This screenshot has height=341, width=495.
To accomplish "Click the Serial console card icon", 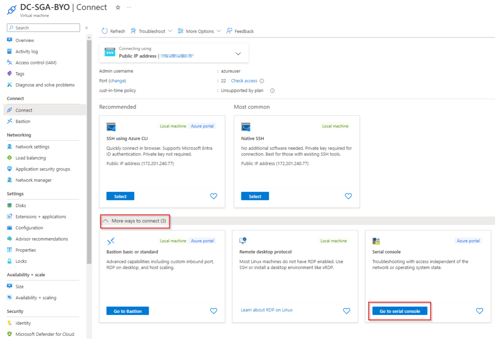I will [x=376, y=241].
